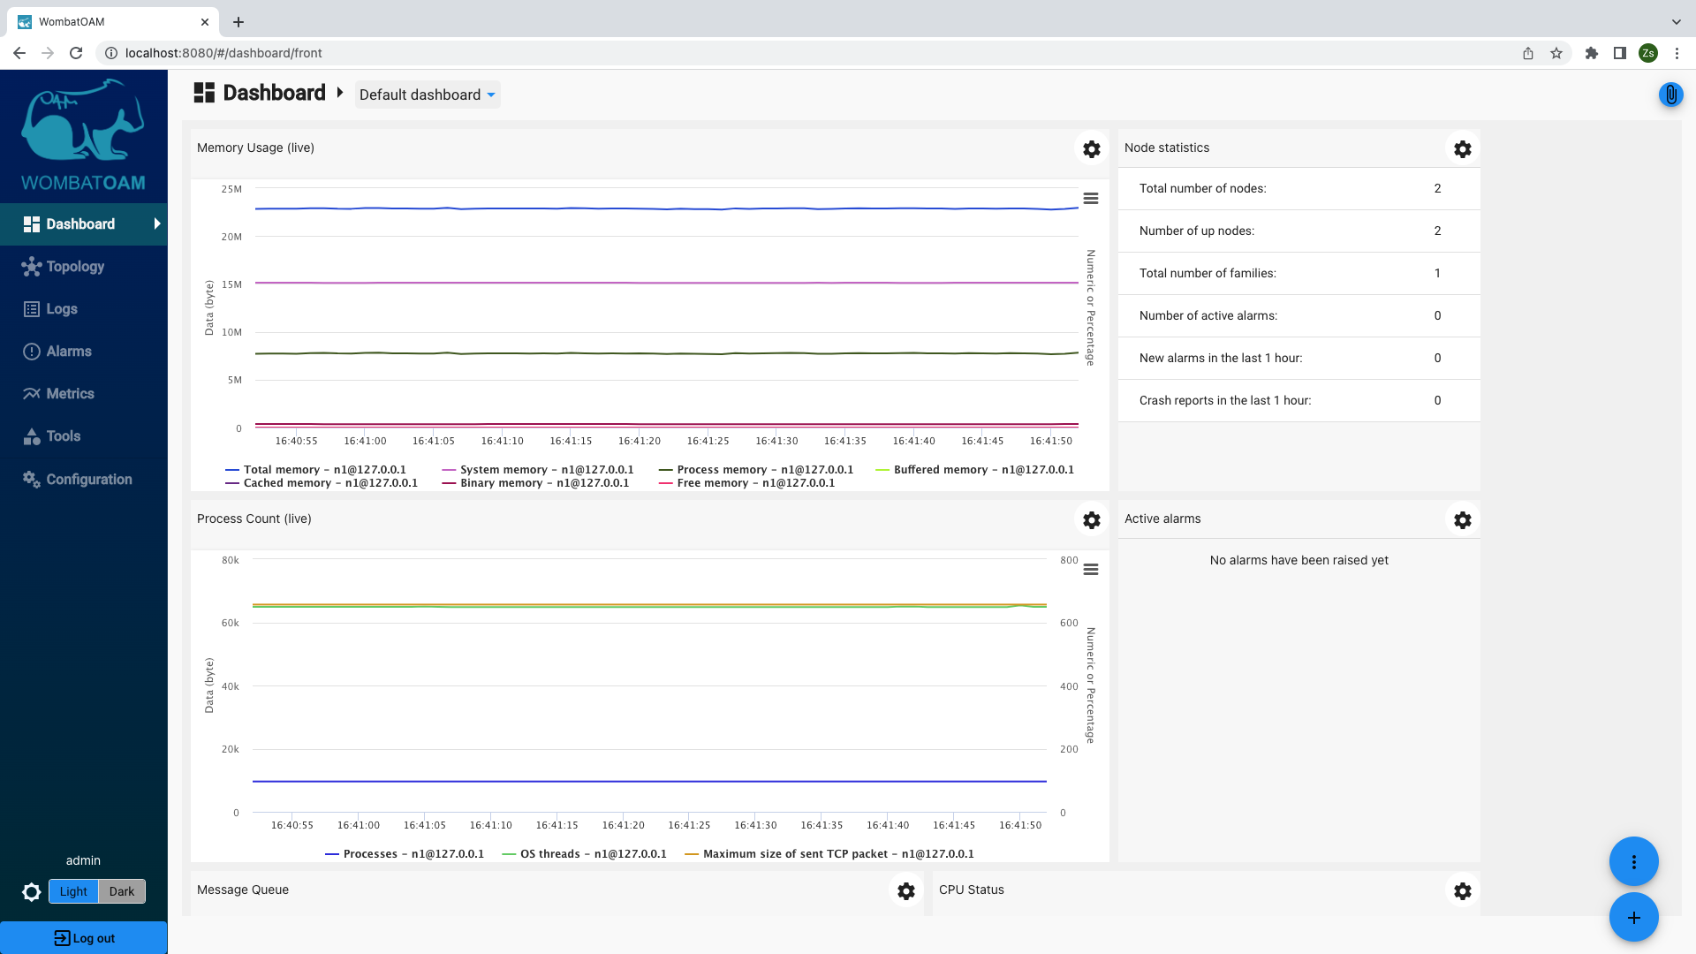Click Number of up nodes row

1298,231
